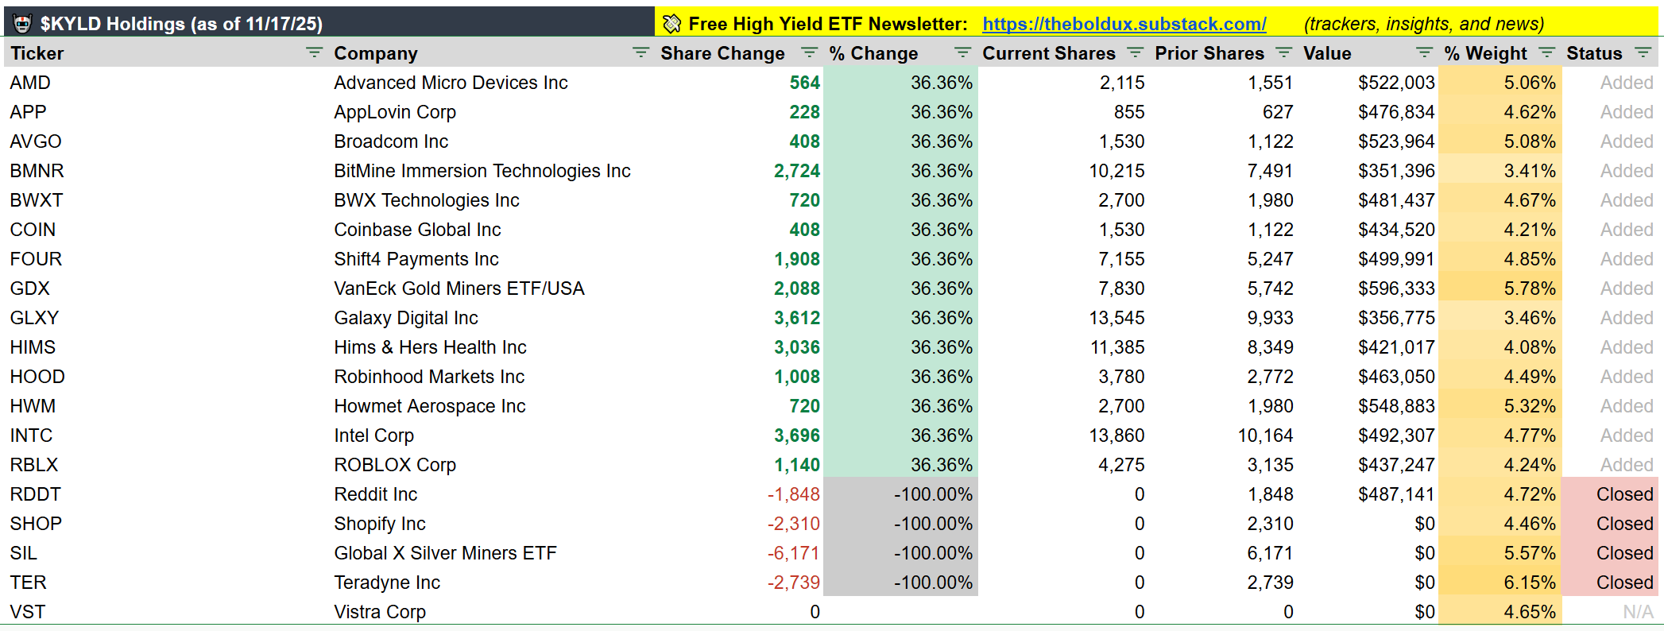1664x631 pixels.
Task: Open the Company column filter
Action: (640, 52)
